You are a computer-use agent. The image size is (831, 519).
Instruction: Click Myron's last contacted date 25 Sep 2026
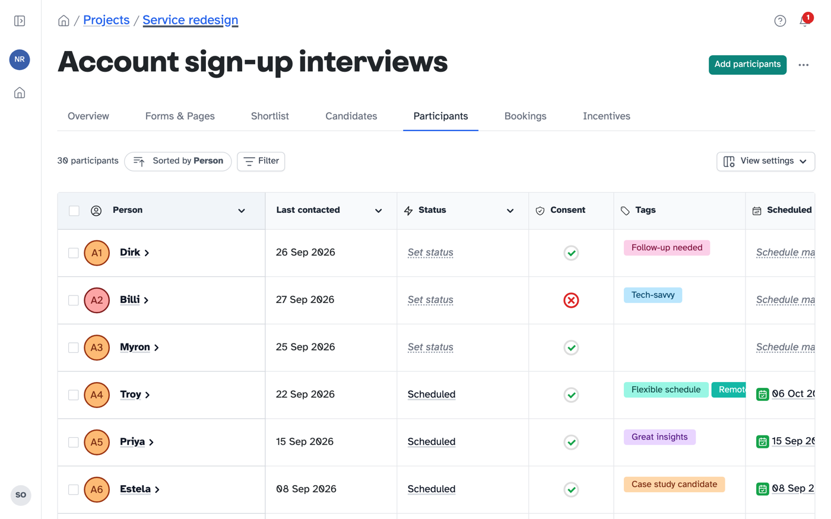coord(305,347)
